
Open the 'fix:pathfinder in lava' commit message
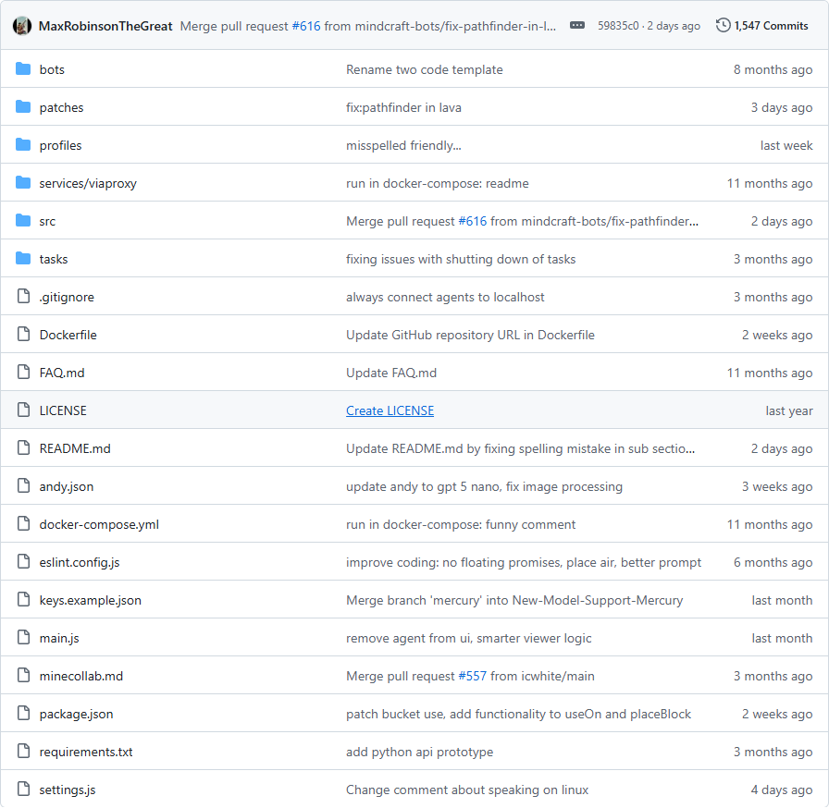click(x=403, y=107)
